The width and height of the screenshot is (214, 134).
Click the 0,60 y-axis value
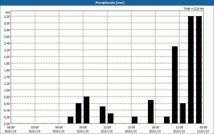(7, 103)
